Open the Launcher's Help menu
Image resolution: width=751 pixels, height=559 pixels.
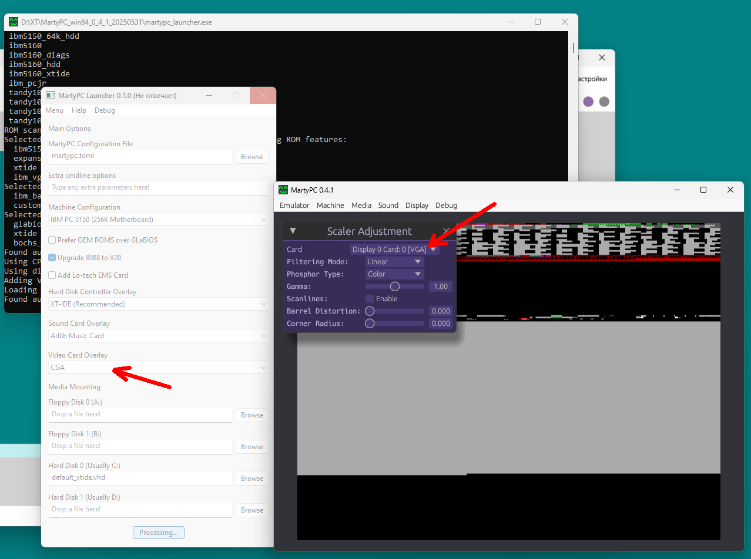pos(79,110)
